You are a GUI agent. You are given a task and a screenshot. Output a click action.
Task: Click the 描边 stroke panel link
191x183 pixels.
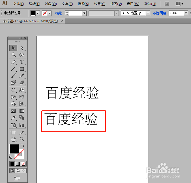click(59, 13)
